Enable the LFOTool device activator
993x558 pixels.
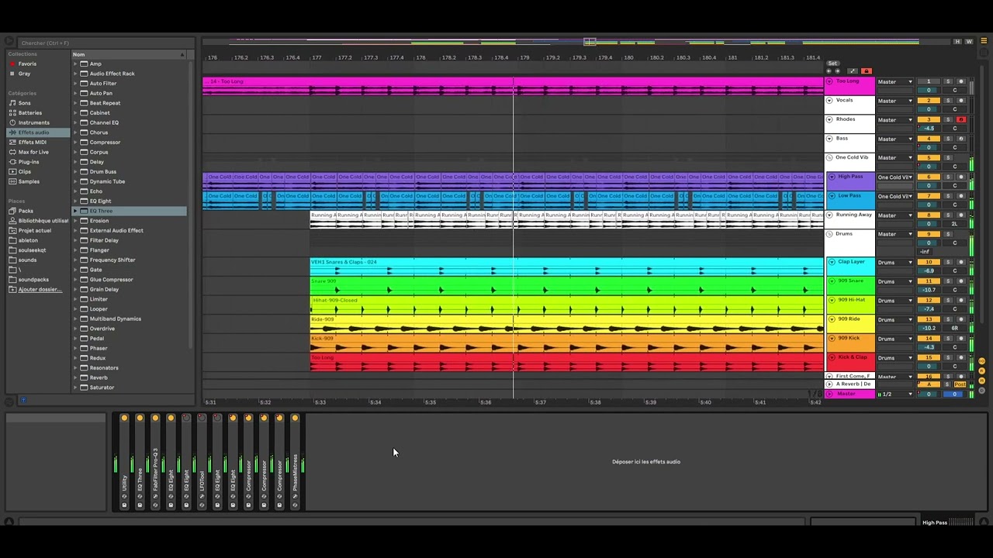point(202,418)
